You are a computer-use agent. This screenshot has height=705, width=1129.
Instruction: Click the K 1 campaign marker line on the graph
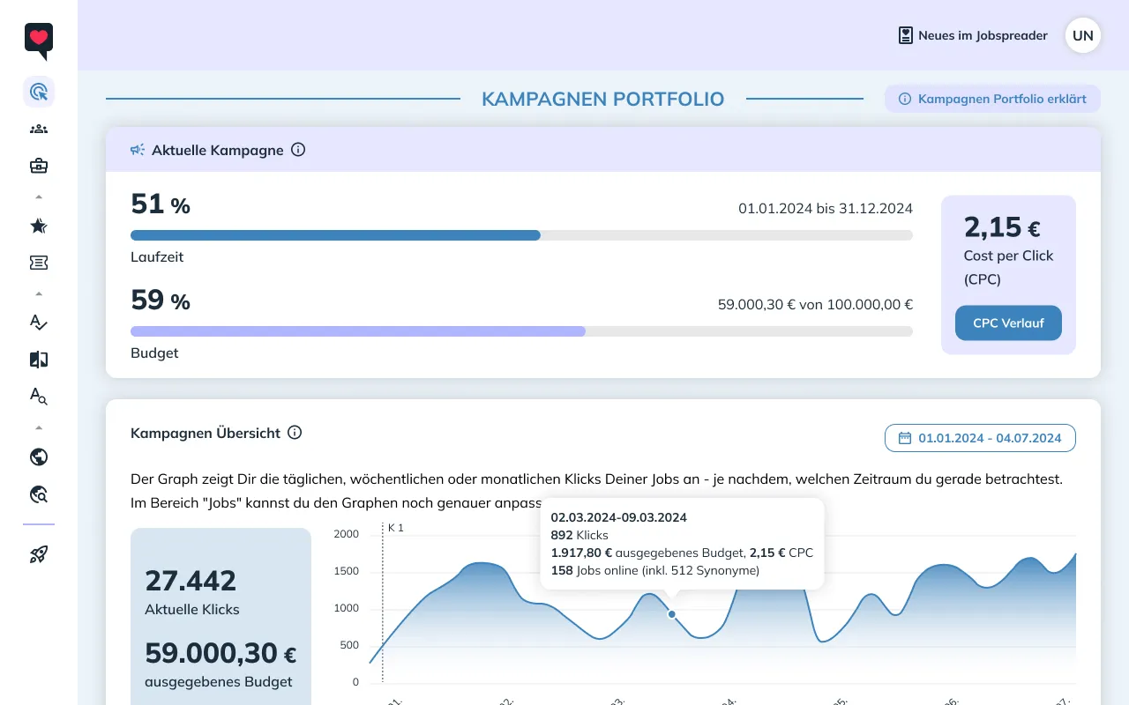tap(383, 604)
